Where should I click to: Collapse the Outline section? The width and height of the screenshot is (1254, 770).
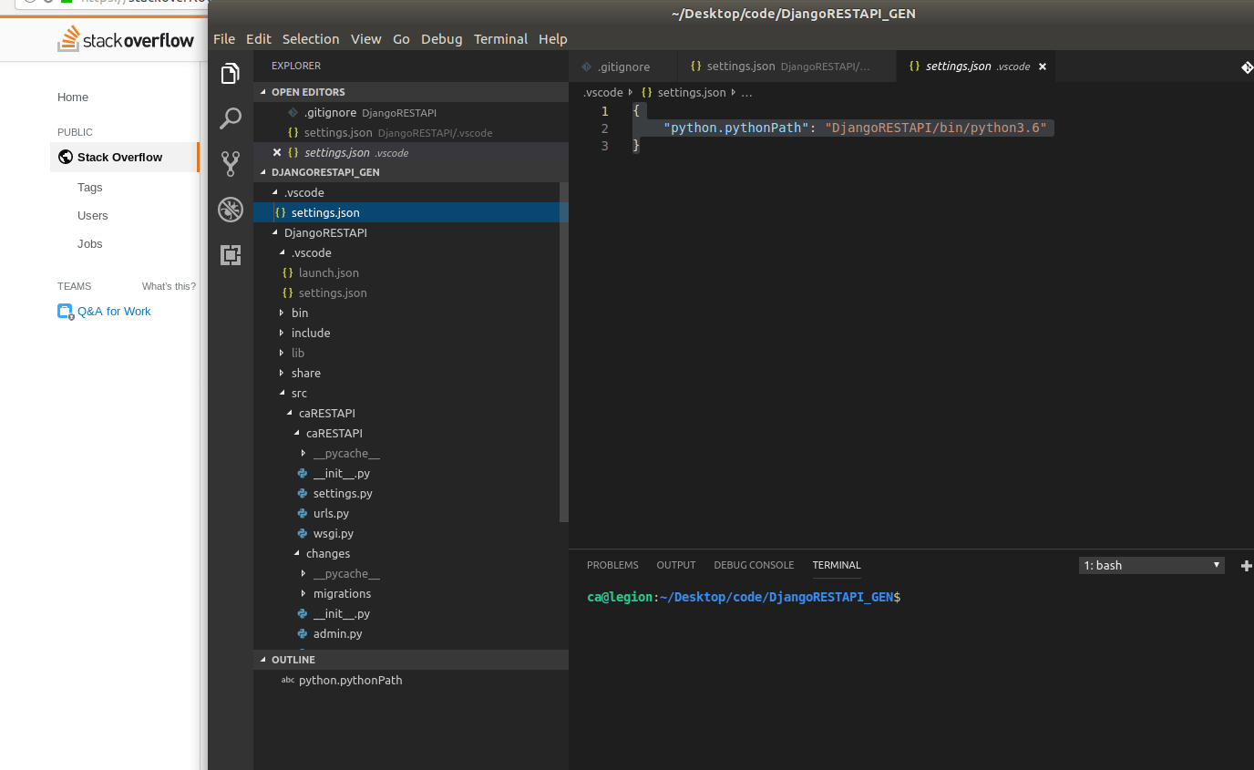(x=293, y=660)
